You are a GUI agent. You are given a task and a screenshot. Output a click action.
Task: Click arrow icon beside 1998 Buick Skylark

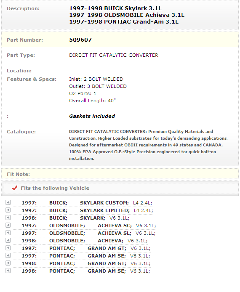point(8,218)
